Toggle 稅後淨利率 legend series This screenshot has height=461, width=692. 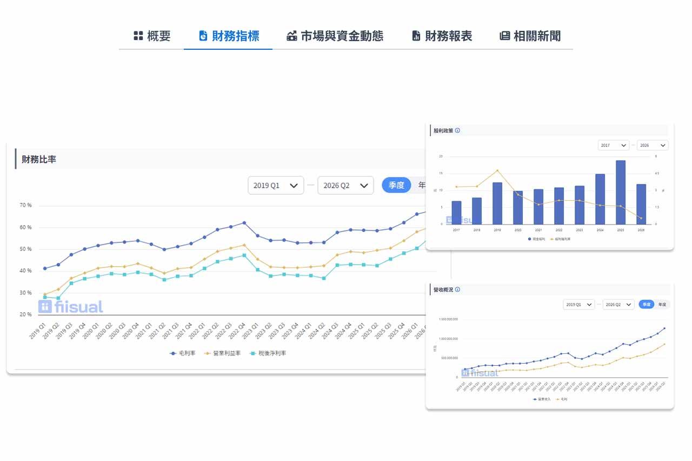coord(268,353)
